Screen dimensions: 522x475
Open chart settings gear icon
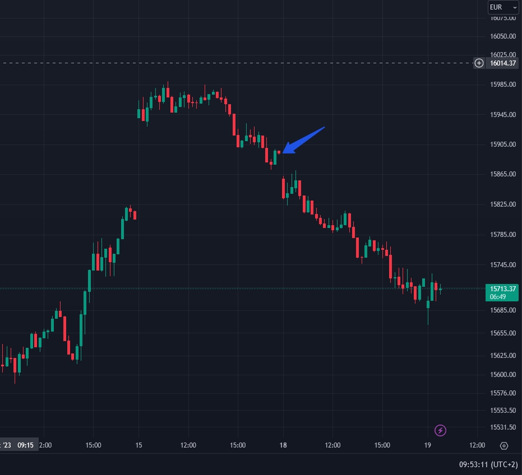[504, 446]
